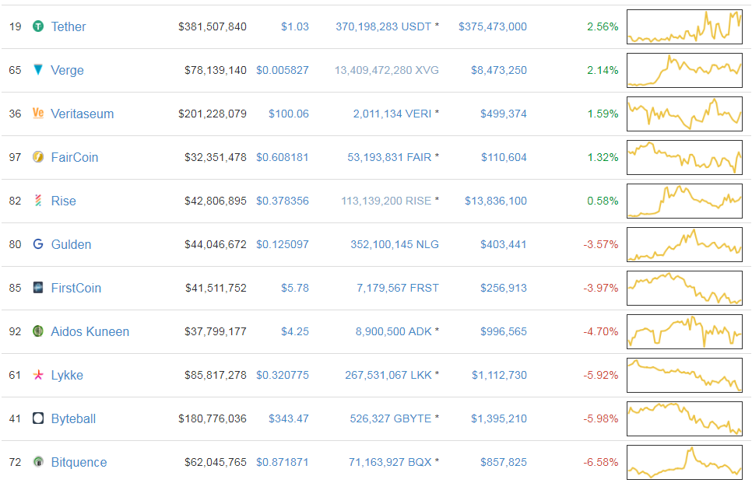Click Gulden's price $0.125097
Screen dimensions: 752x483
(x=282, y=245)
